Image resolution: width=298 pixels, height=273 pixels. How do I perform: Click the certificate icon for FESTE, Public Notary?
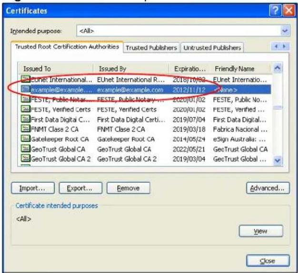(25, 99)
